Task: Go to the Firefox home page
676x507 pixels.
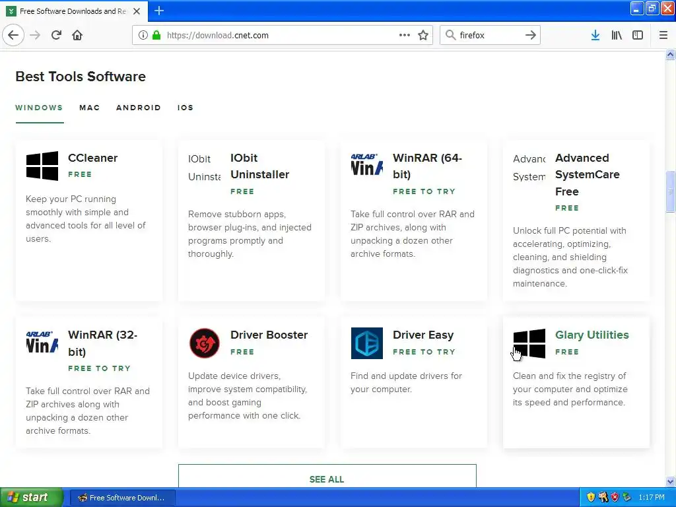Action: [77, 35]
